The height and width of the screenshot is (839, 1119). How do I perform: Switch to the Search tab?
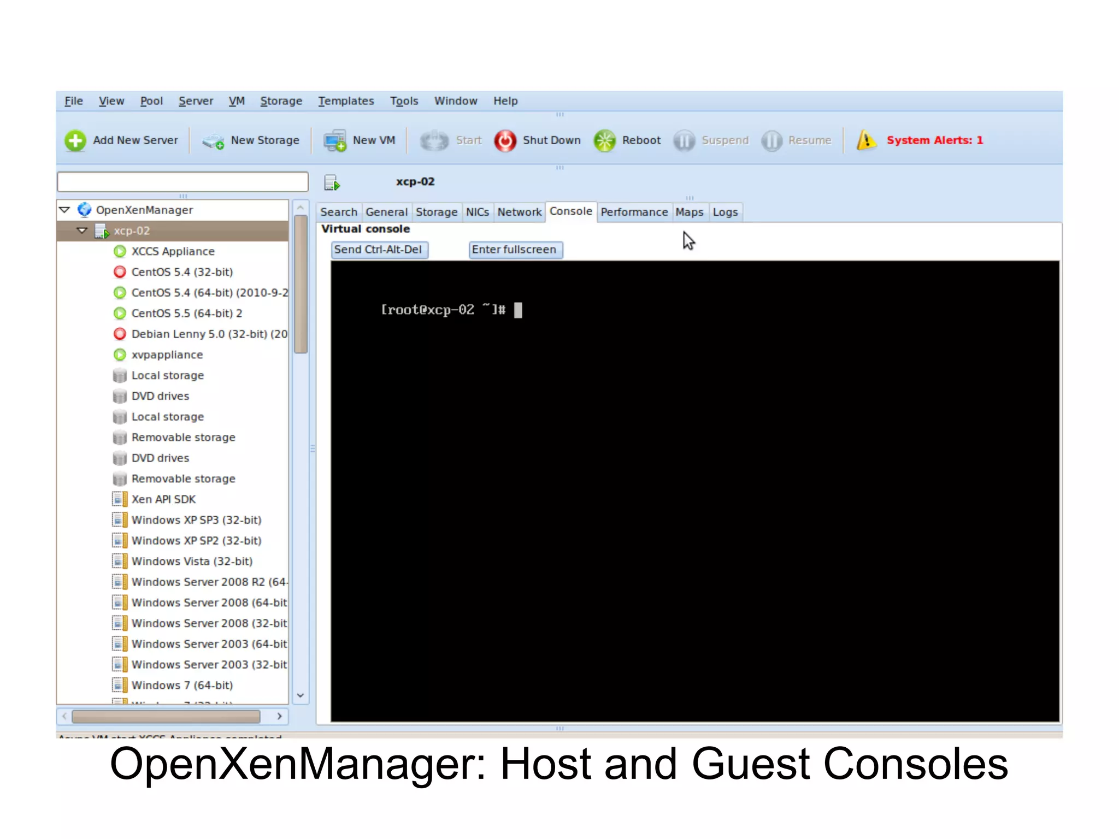coord(339,212)
